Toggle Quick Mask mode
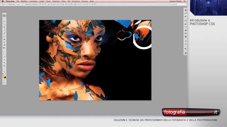The height and width of the screenshot is (127, 227). tap(4, 80)
